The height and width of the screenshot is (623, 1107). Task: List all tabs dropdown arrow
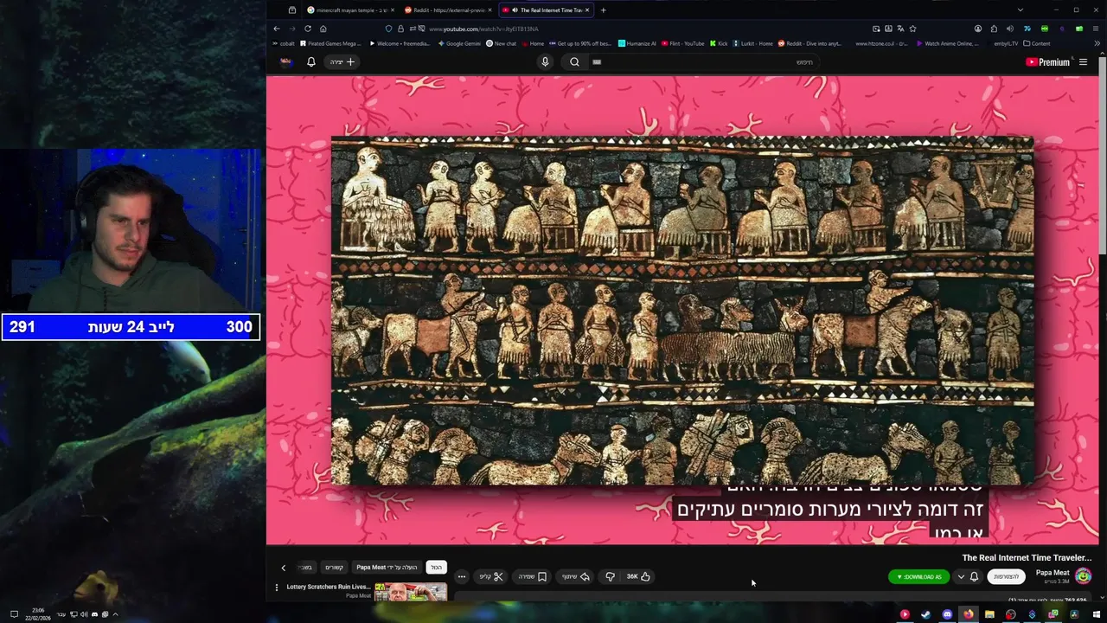click(1020, 10)
